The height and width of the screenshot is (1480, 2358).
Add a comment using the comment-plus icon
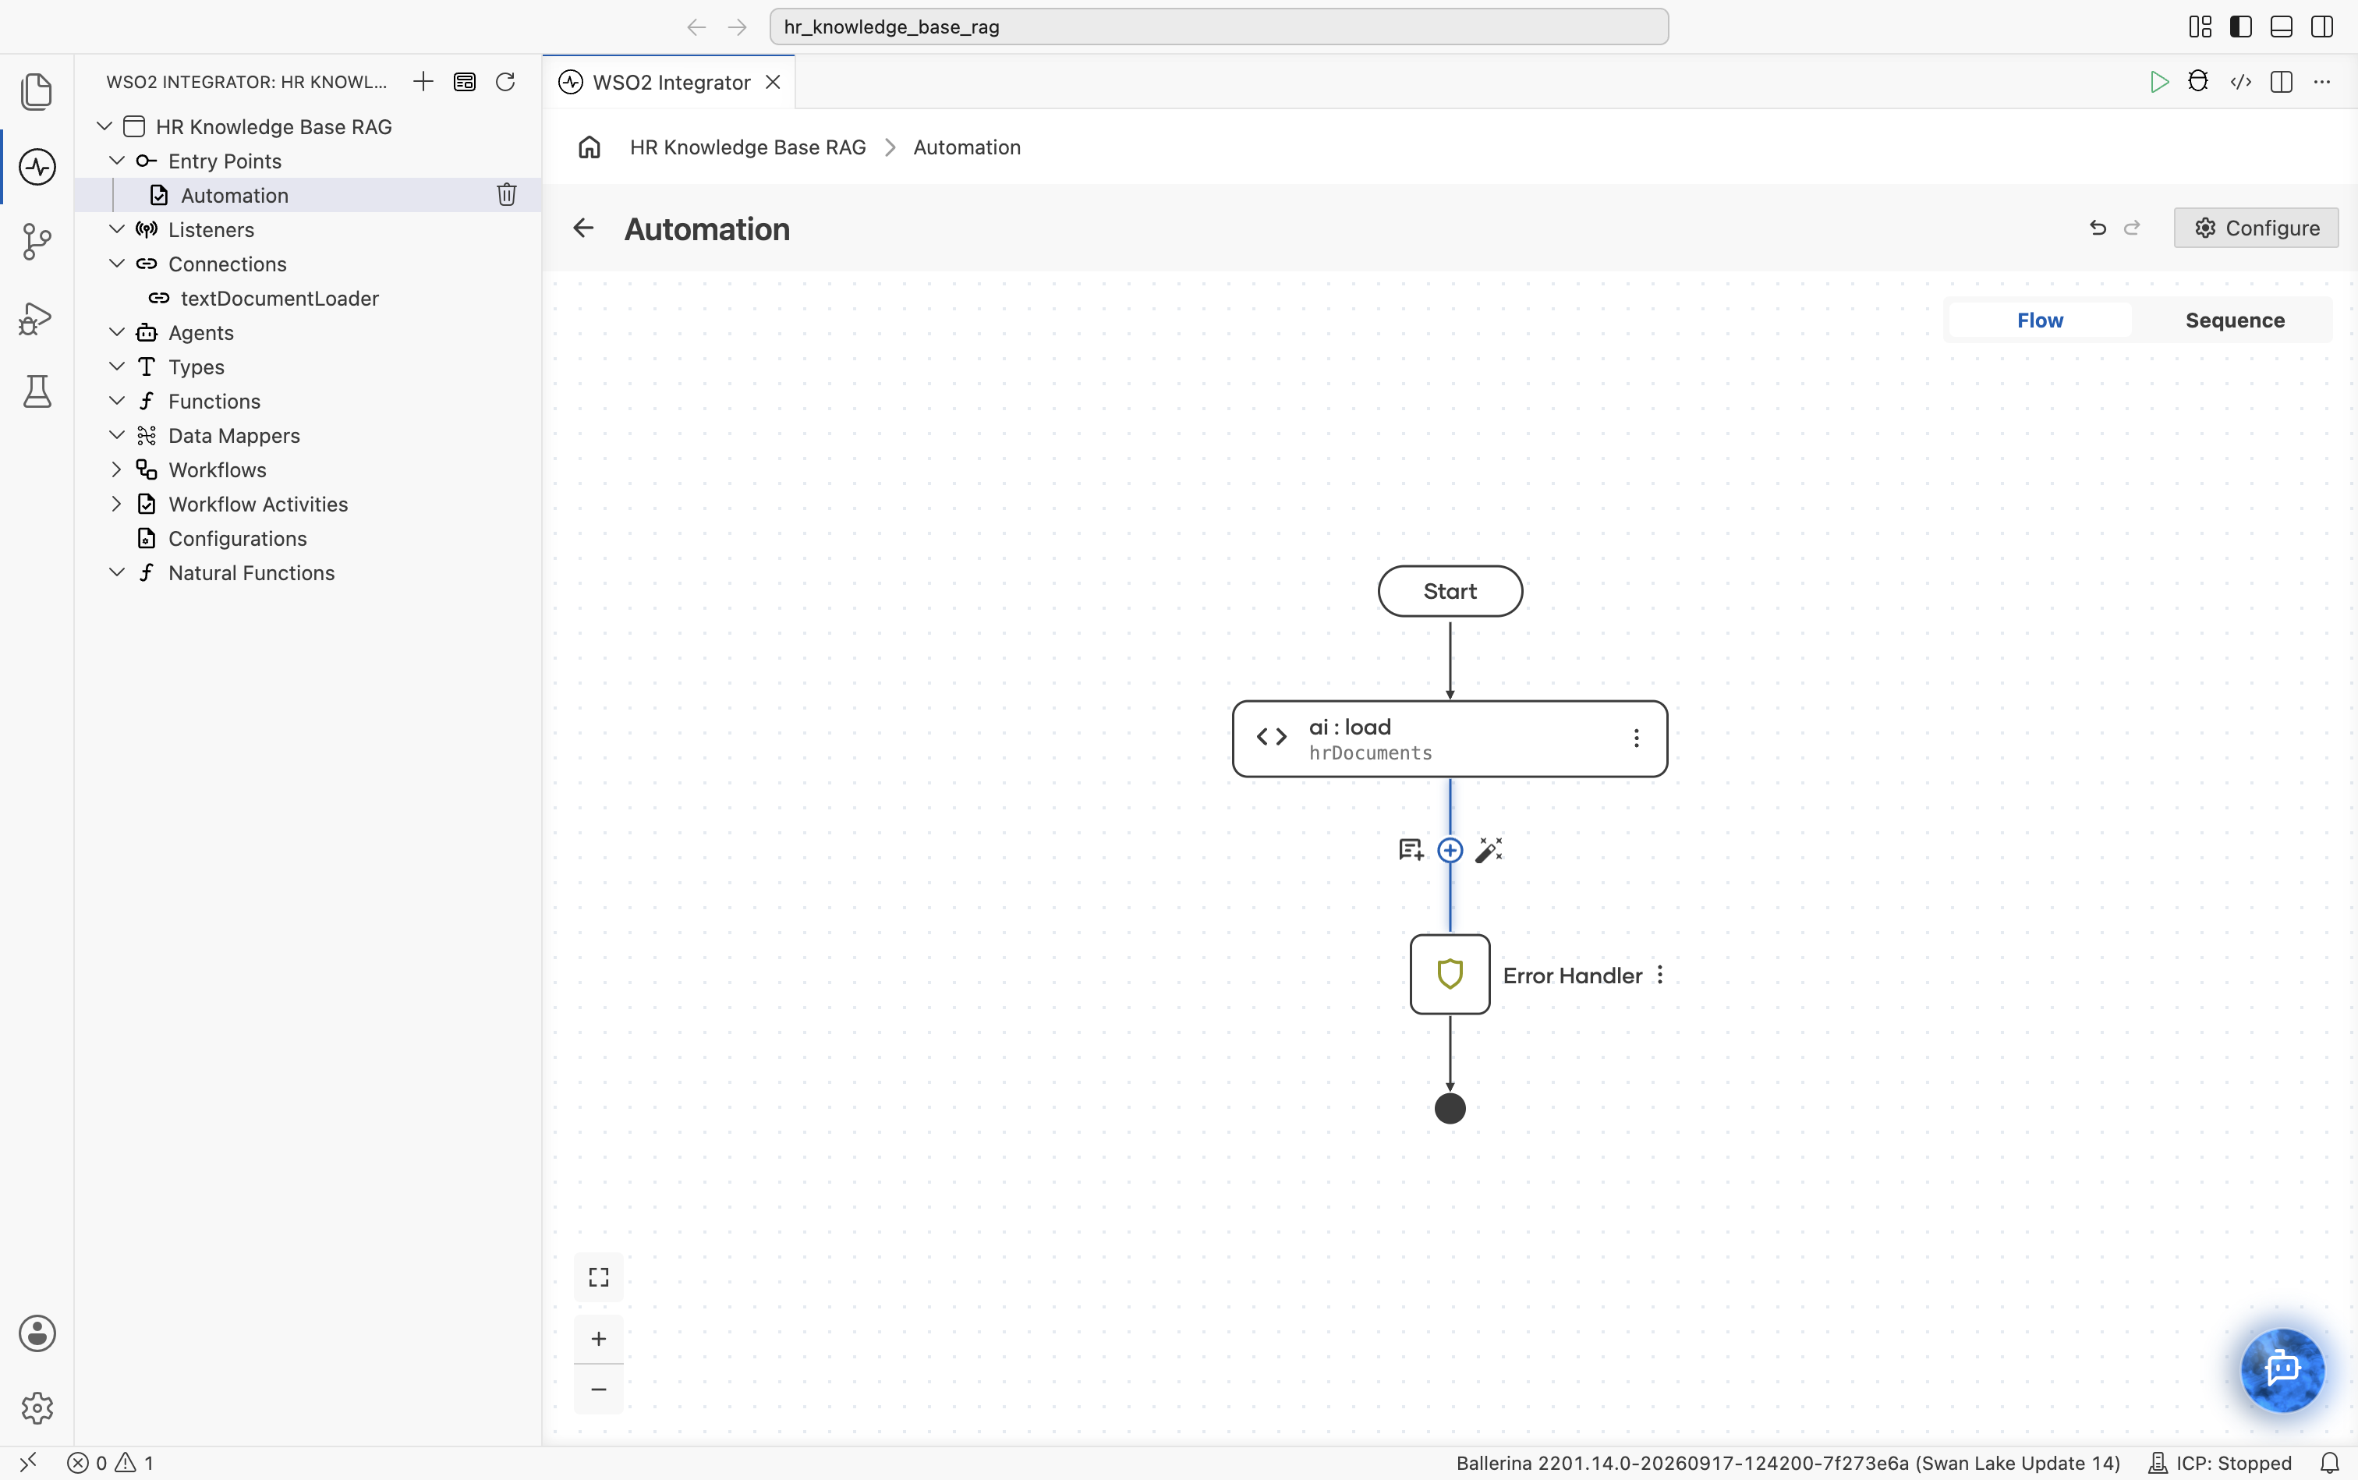pos(1411,850)
